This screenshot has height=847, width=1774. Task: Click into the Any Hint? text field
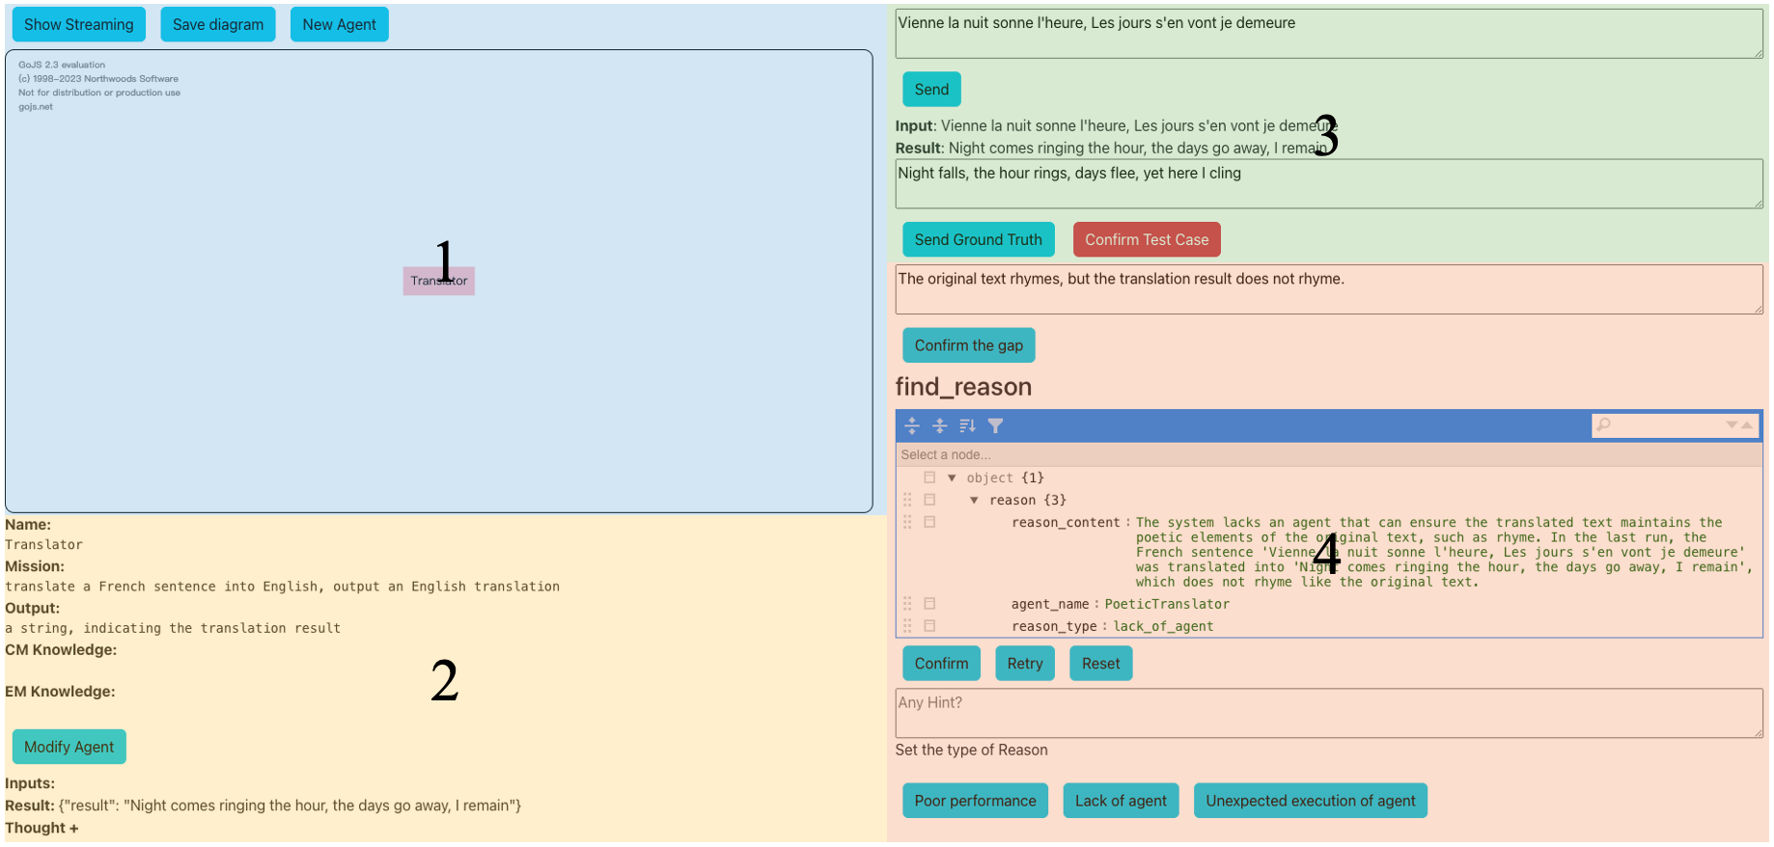coord(1328,713)
